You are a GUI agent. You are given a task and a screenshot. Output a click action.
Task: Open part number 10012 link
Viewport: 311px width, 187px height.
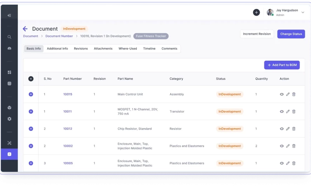[68, 129]
